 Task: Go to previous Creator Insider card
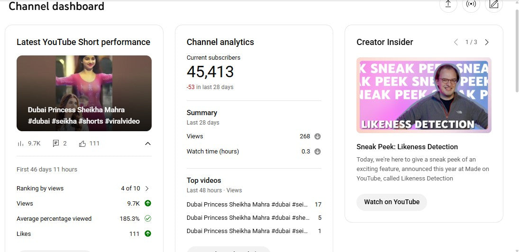point(456,42)
